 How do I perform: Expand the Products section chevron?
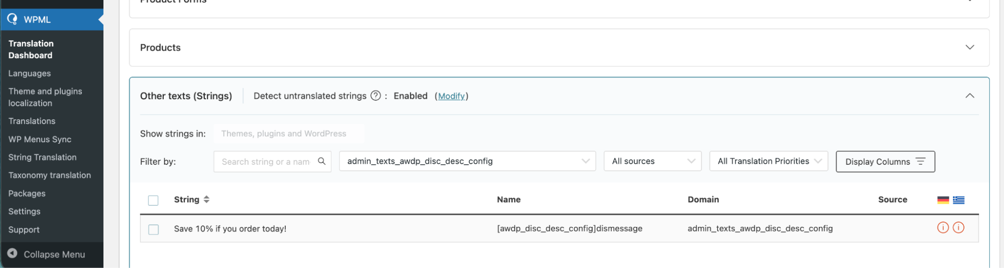point(969,47)
